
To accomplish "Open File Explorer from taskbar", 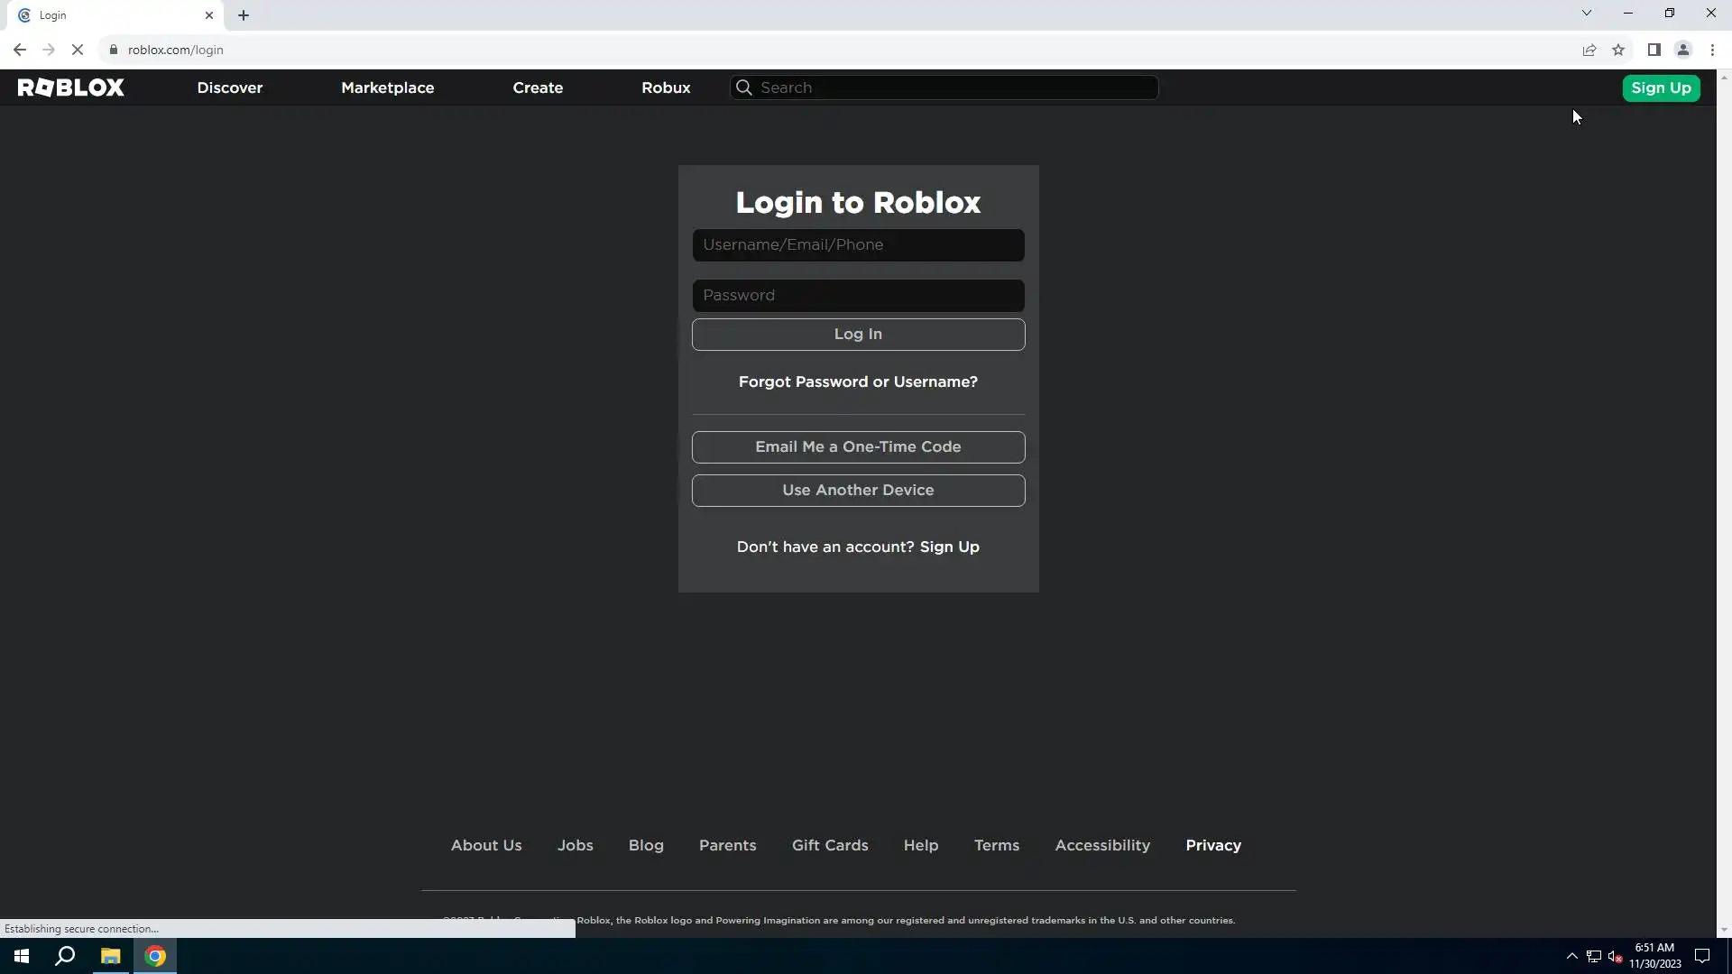I will click(x=110, y=956).
